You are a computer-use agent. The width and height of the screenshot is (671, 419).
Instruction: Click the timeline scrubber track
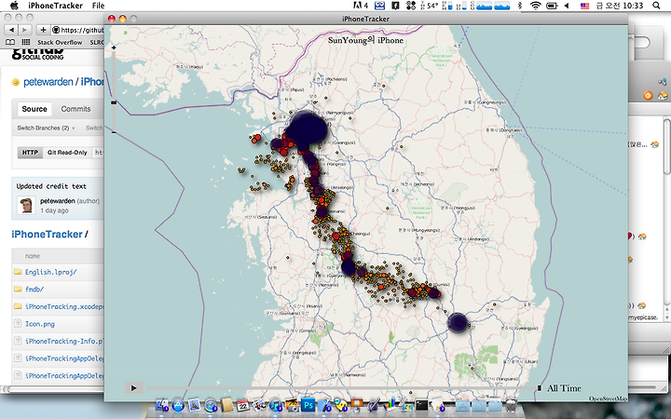tap(340, 388)
